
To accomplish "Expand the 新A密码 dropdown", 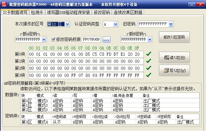I will coord(44,39).
